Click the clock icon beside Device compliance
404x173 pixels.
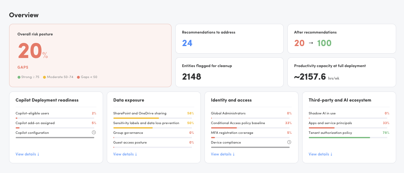coord(289,142)
